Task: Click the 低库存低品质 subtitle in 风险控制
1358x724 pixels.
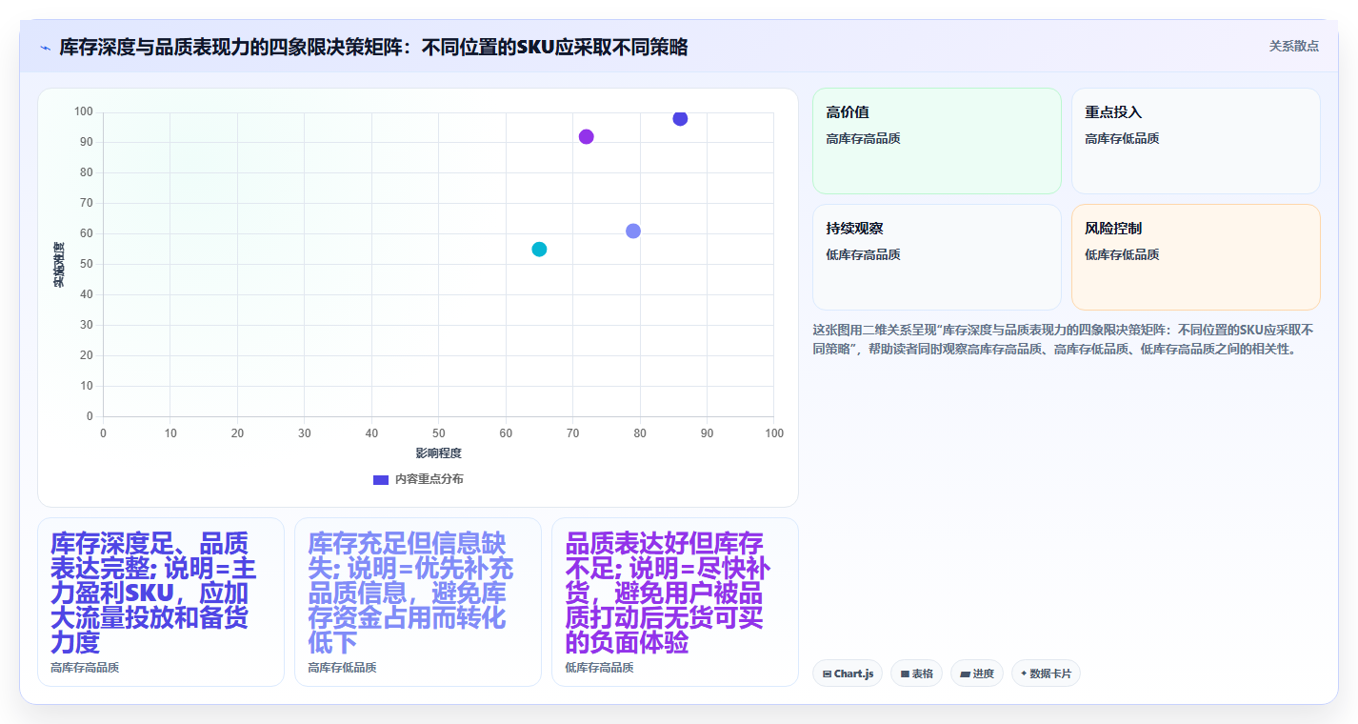Action: [x=1122, y=254]
